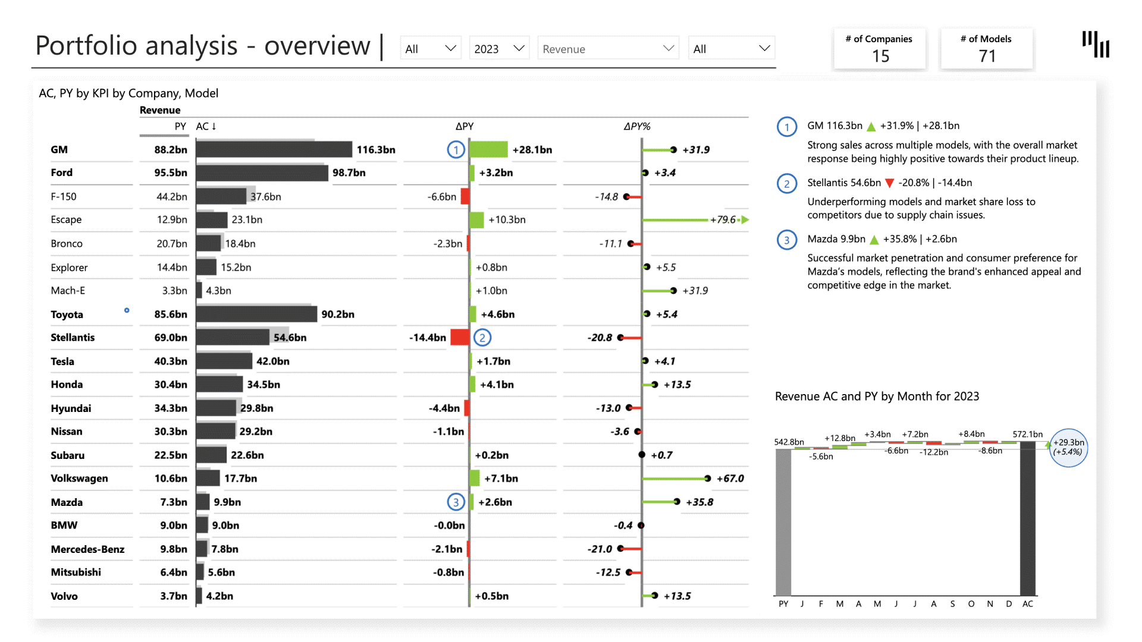Open the 2023 year dropdown

(500, 49)
